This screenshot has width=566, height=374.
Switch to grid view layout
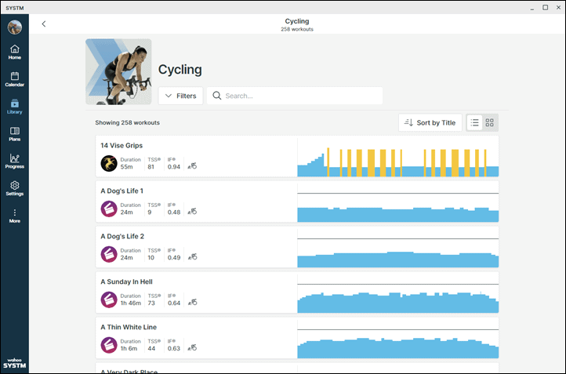point(490,123)
